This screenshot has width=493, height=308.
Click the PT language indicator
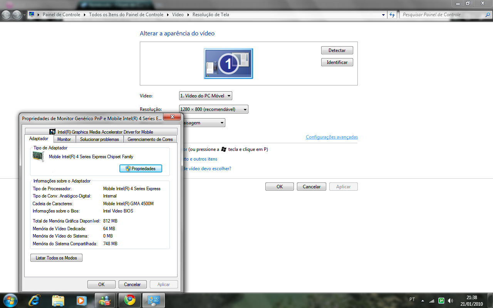[412, 300]
